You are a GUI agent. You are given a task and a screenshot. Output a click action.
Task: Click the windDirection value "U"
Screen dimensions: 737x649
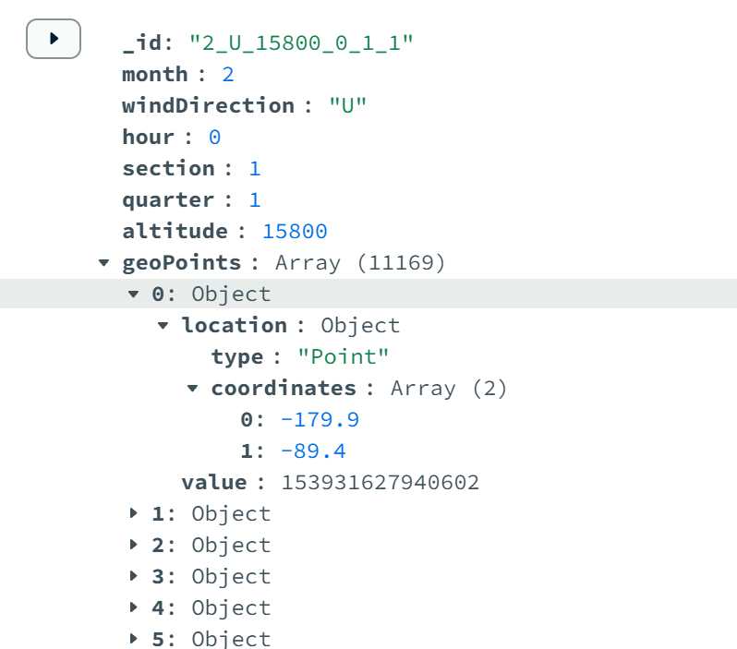pos(348,105)
